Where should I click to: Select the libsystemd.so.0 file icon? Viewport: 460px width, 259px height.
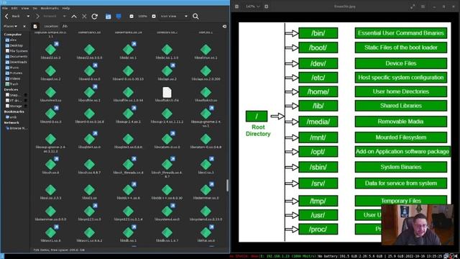click(167, 212)
